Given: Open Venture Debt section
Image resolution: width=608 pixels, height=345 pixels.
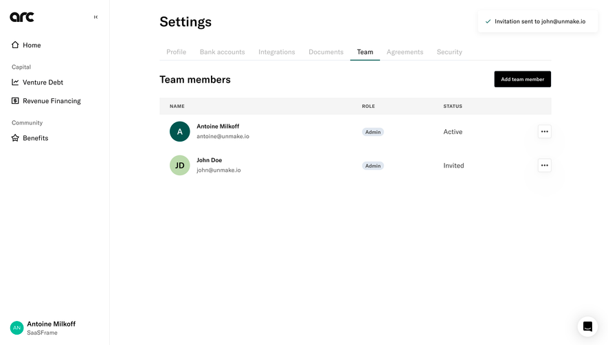Looking at the screenshot, I should pos(37,82).
